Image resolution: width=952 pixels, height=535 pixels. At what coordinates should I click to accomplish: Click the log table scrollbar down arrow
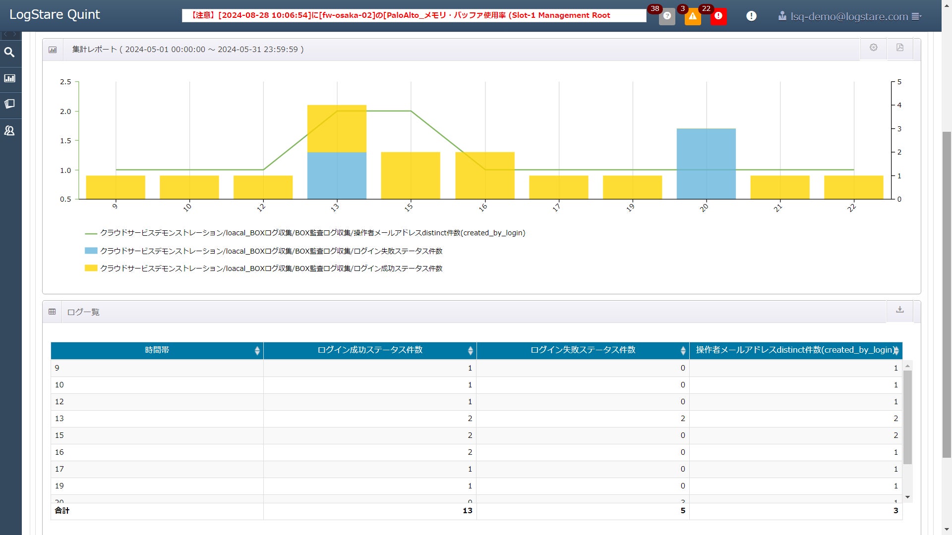click(x=907, y=497)
